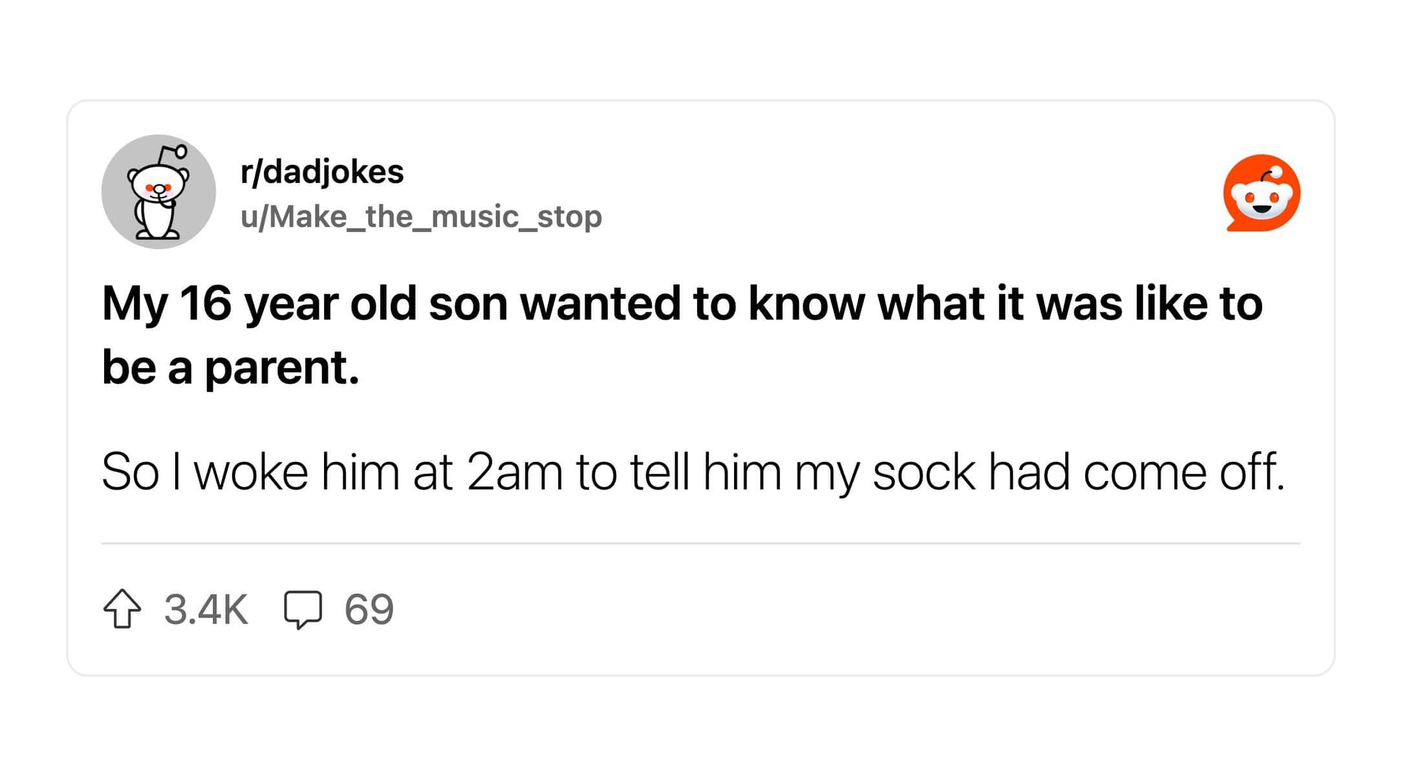Open the r/dadjokes subreddit link
The image size is (1402, 776).
coord(322,172)
